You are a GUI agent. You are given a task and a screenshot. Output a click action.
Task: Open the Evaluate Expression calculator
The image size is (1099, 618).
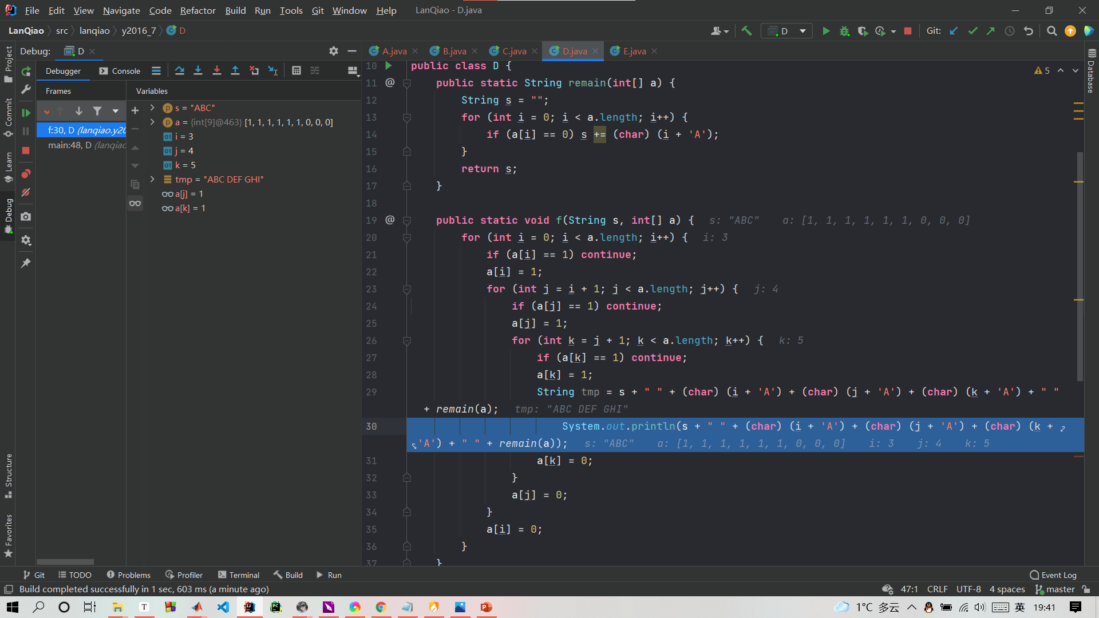(296, 70)
